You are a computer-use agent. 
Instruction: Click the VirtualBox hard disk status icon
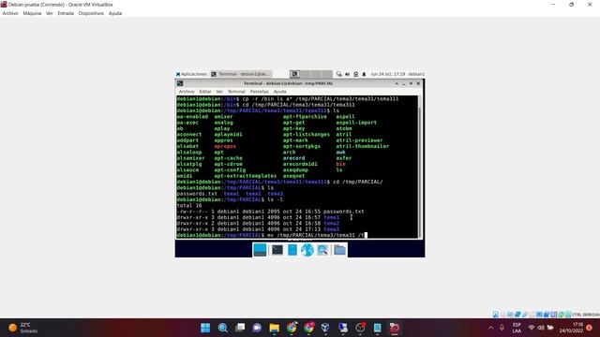(x=496, y=315)
